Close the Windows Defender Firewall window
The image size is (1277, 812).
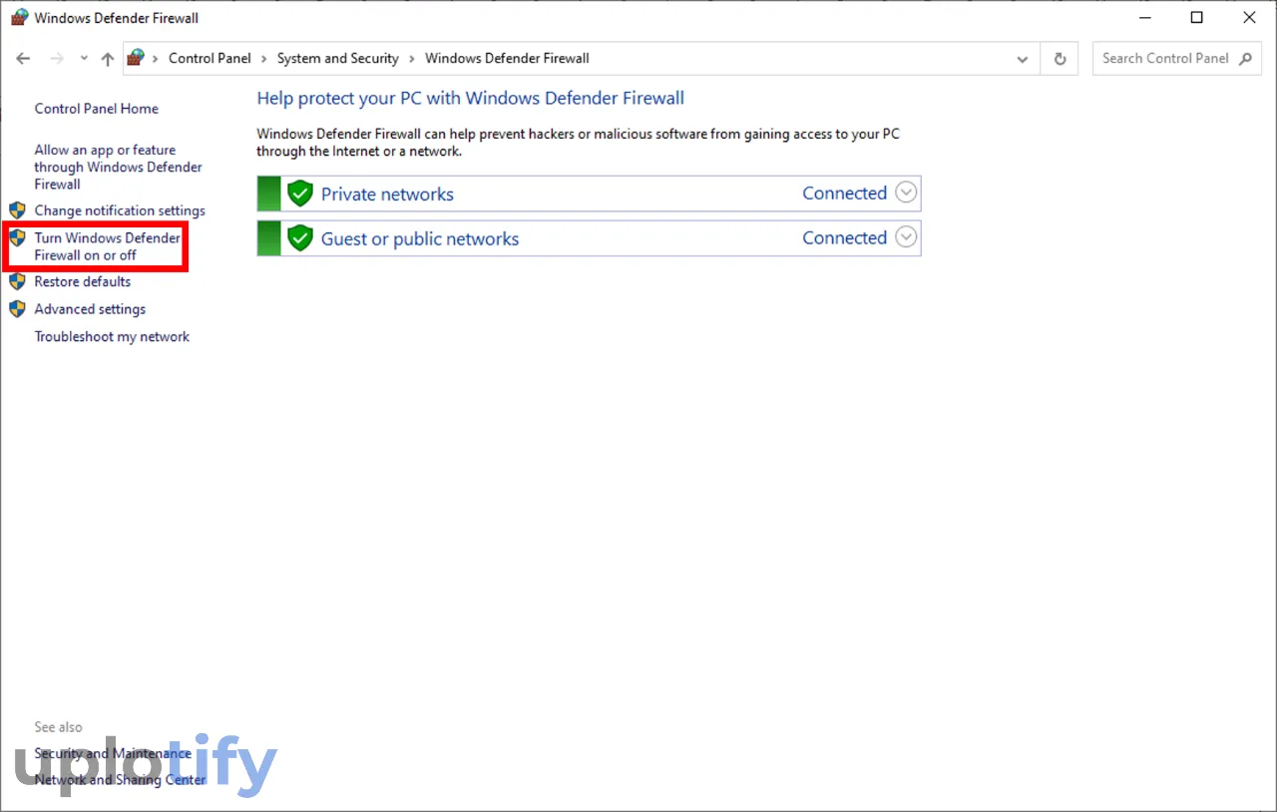click(1250, 18)
